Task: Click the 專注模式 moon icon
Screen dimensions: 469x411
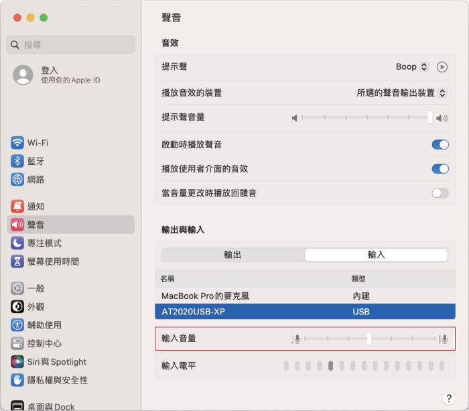Action: 17,243
